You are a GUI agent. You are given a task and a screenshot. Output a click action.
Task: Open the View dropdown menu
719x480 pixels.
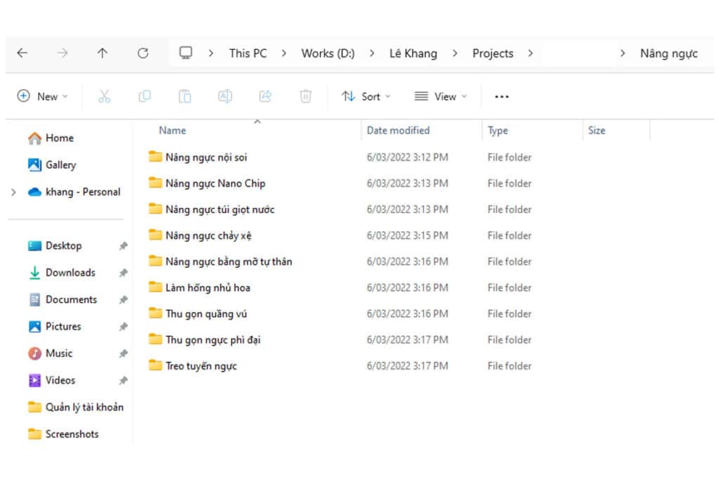[x=440, y=96]
